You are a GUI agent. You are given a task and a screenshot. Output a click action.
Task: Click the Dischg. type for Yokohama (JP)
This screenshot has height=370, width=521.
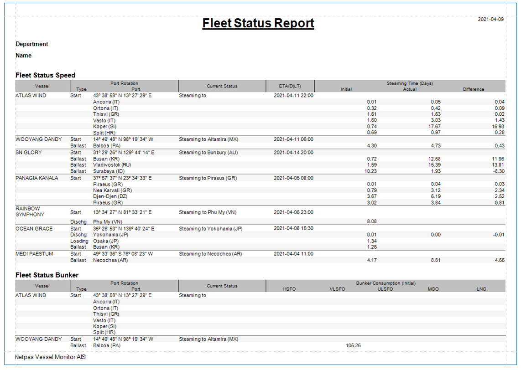point(79,235)
